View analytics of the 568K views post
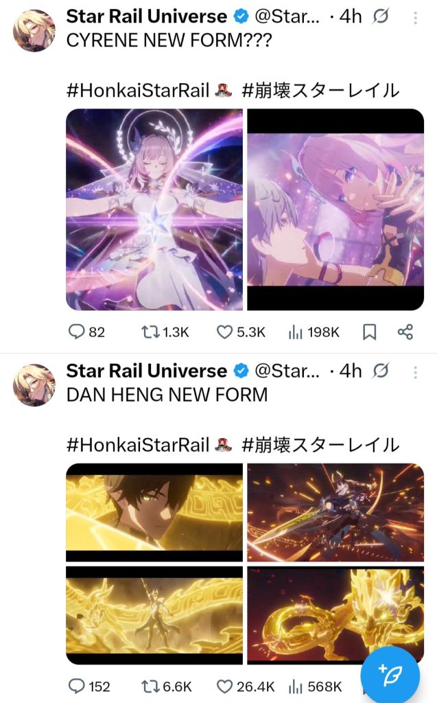Screen dimensions: 437x703 click(315, 687)
